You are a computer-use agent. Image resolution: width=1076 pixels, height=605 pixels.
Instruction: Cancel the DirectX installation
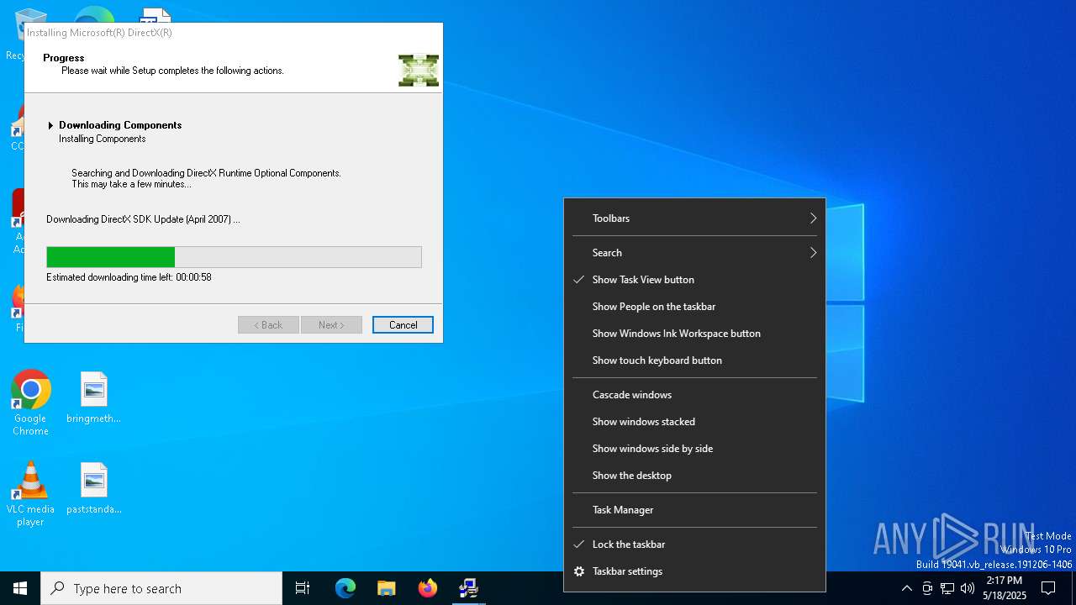pyautogui.click(x=403, y=325)
